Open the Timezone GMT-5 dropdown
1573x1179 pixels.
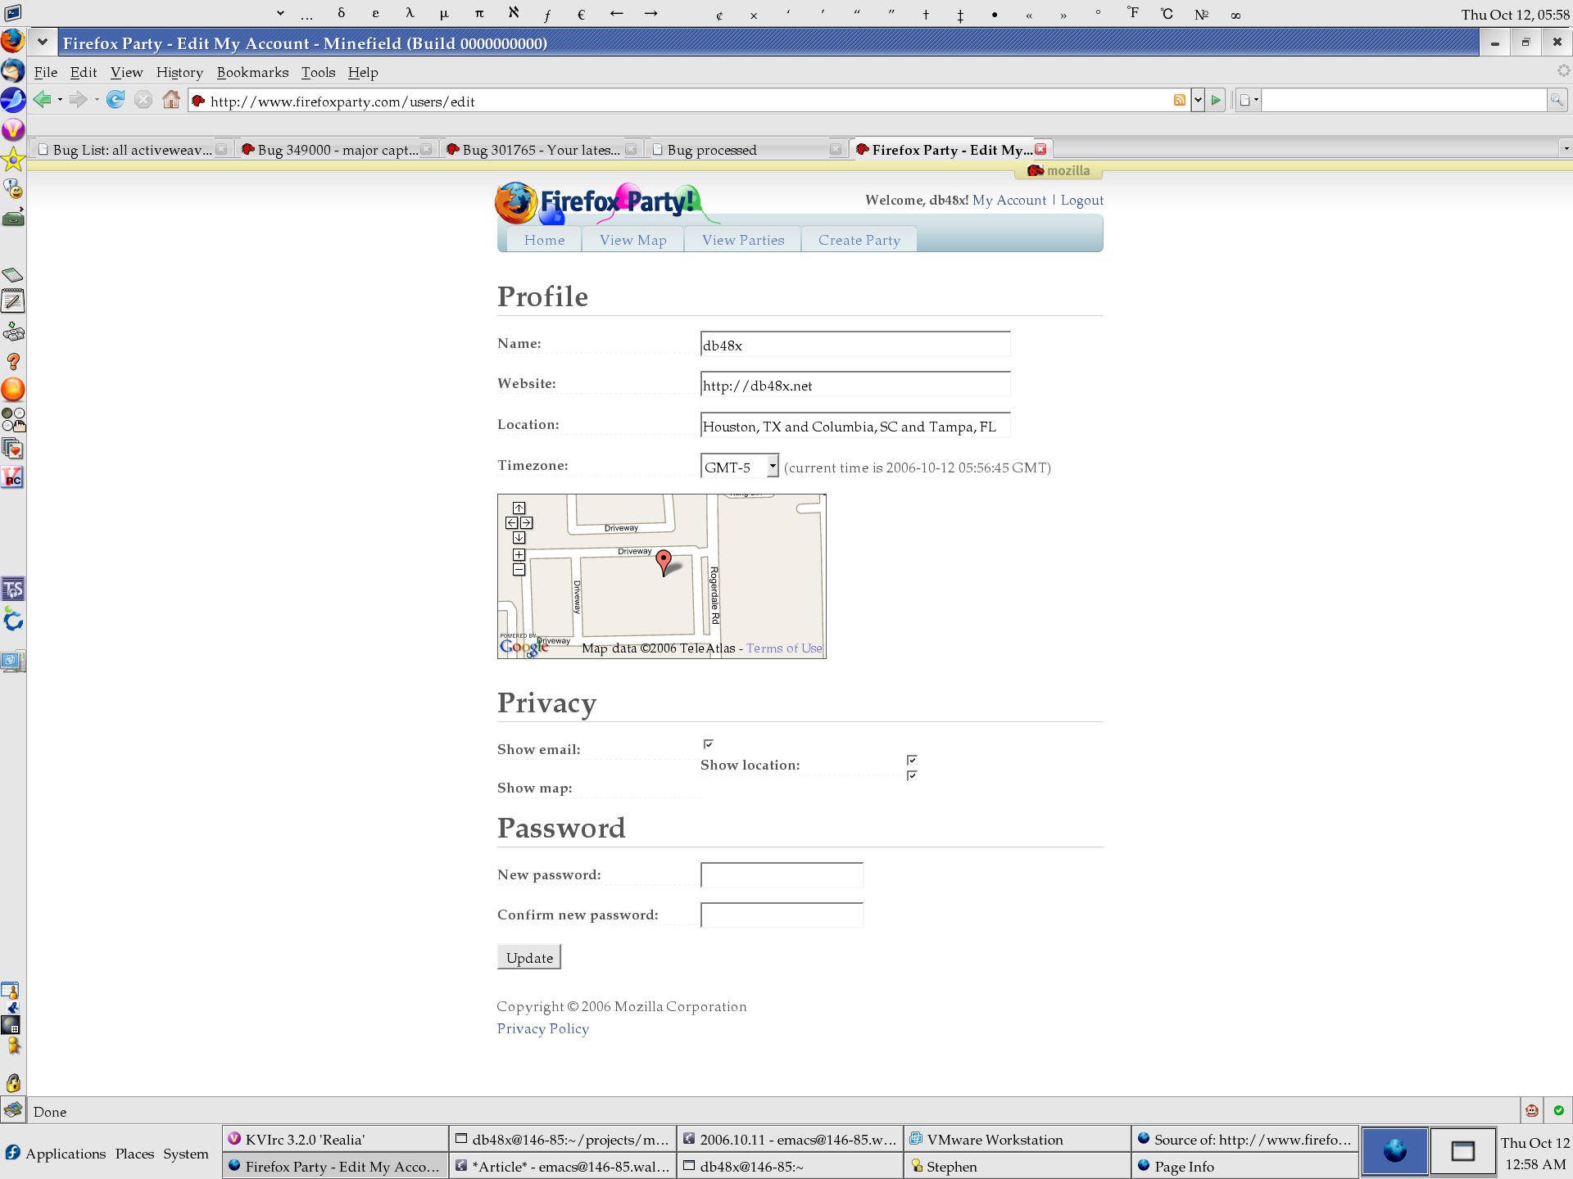740,467
